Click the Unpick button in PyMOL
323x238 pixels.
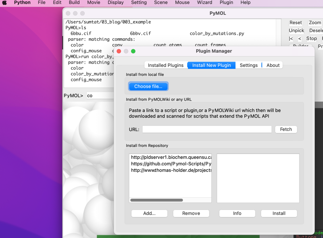pyautogui.click(x=296, y=30)
